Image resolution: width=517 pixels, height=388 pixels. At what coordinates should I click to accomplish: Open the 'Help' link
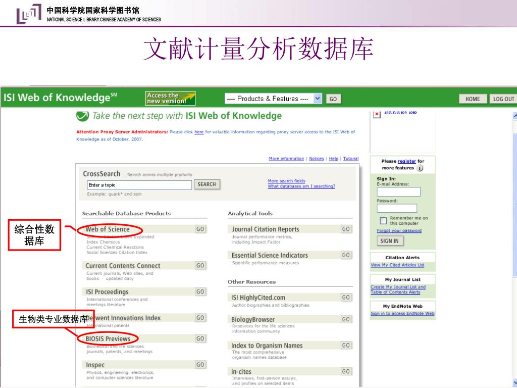[x=333, y=159]
